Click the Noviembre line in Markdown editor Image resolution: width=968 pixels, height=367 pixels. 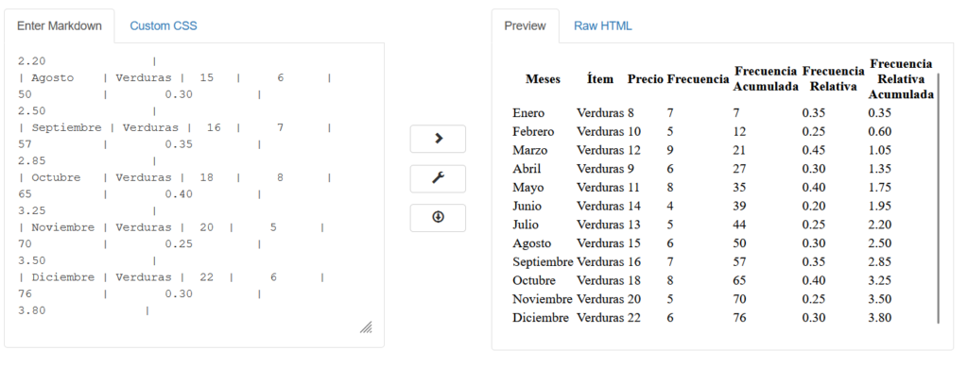click(172, 227)
